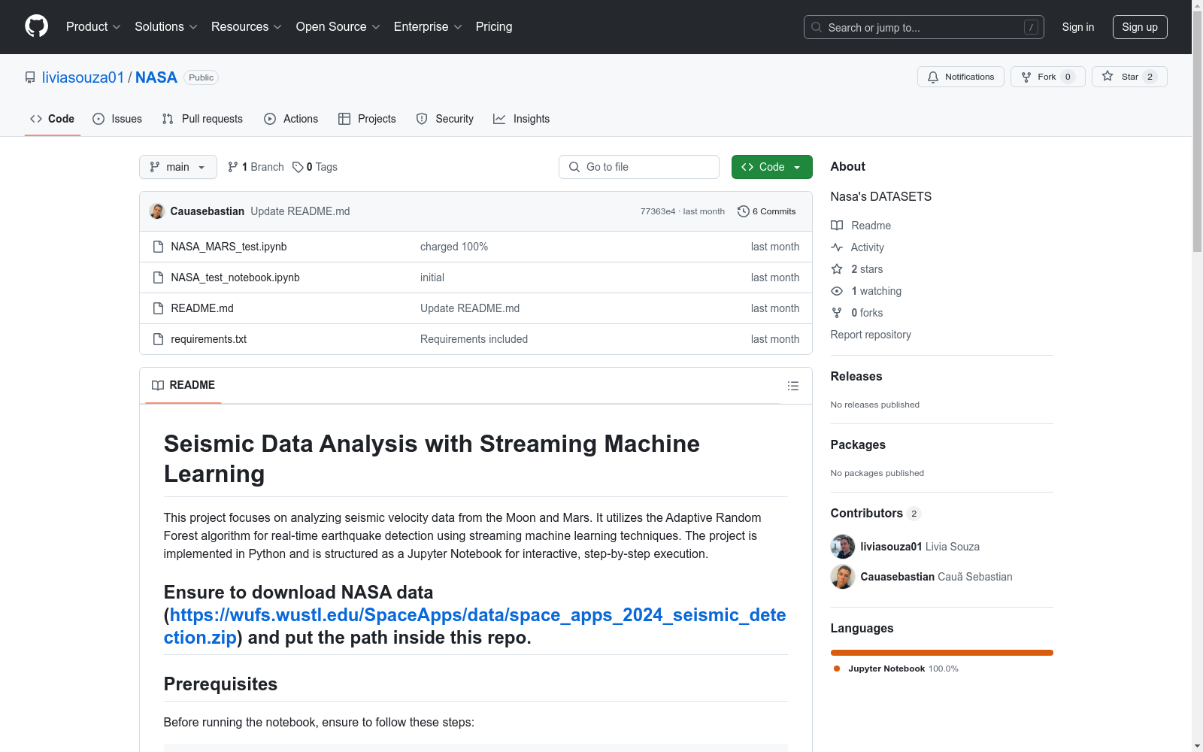1203x752 pixels.
Task: Click the GitHub logo icon
Action: (36, 26)
